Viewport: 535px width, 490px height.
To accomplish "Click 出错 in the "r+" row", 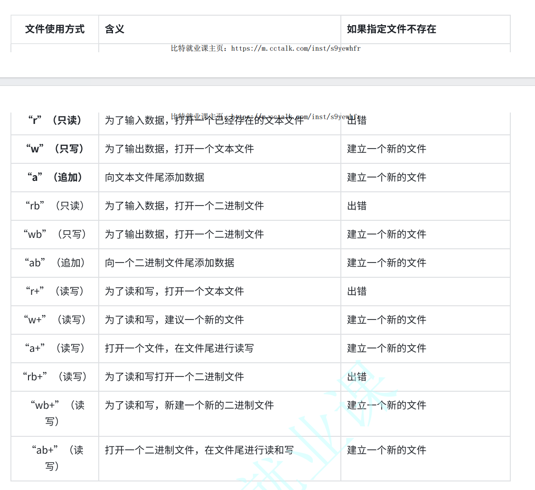I will pyautogui.click(x=357, y=292).
